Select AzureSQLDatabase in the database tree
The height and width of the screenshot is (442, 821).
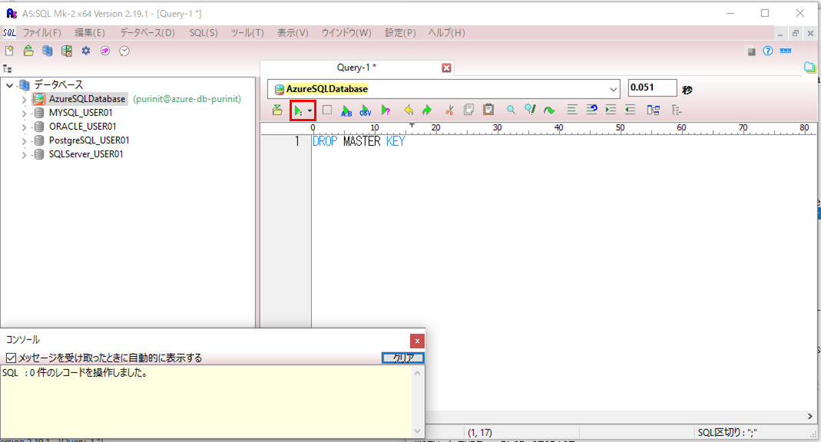point(87,99)
